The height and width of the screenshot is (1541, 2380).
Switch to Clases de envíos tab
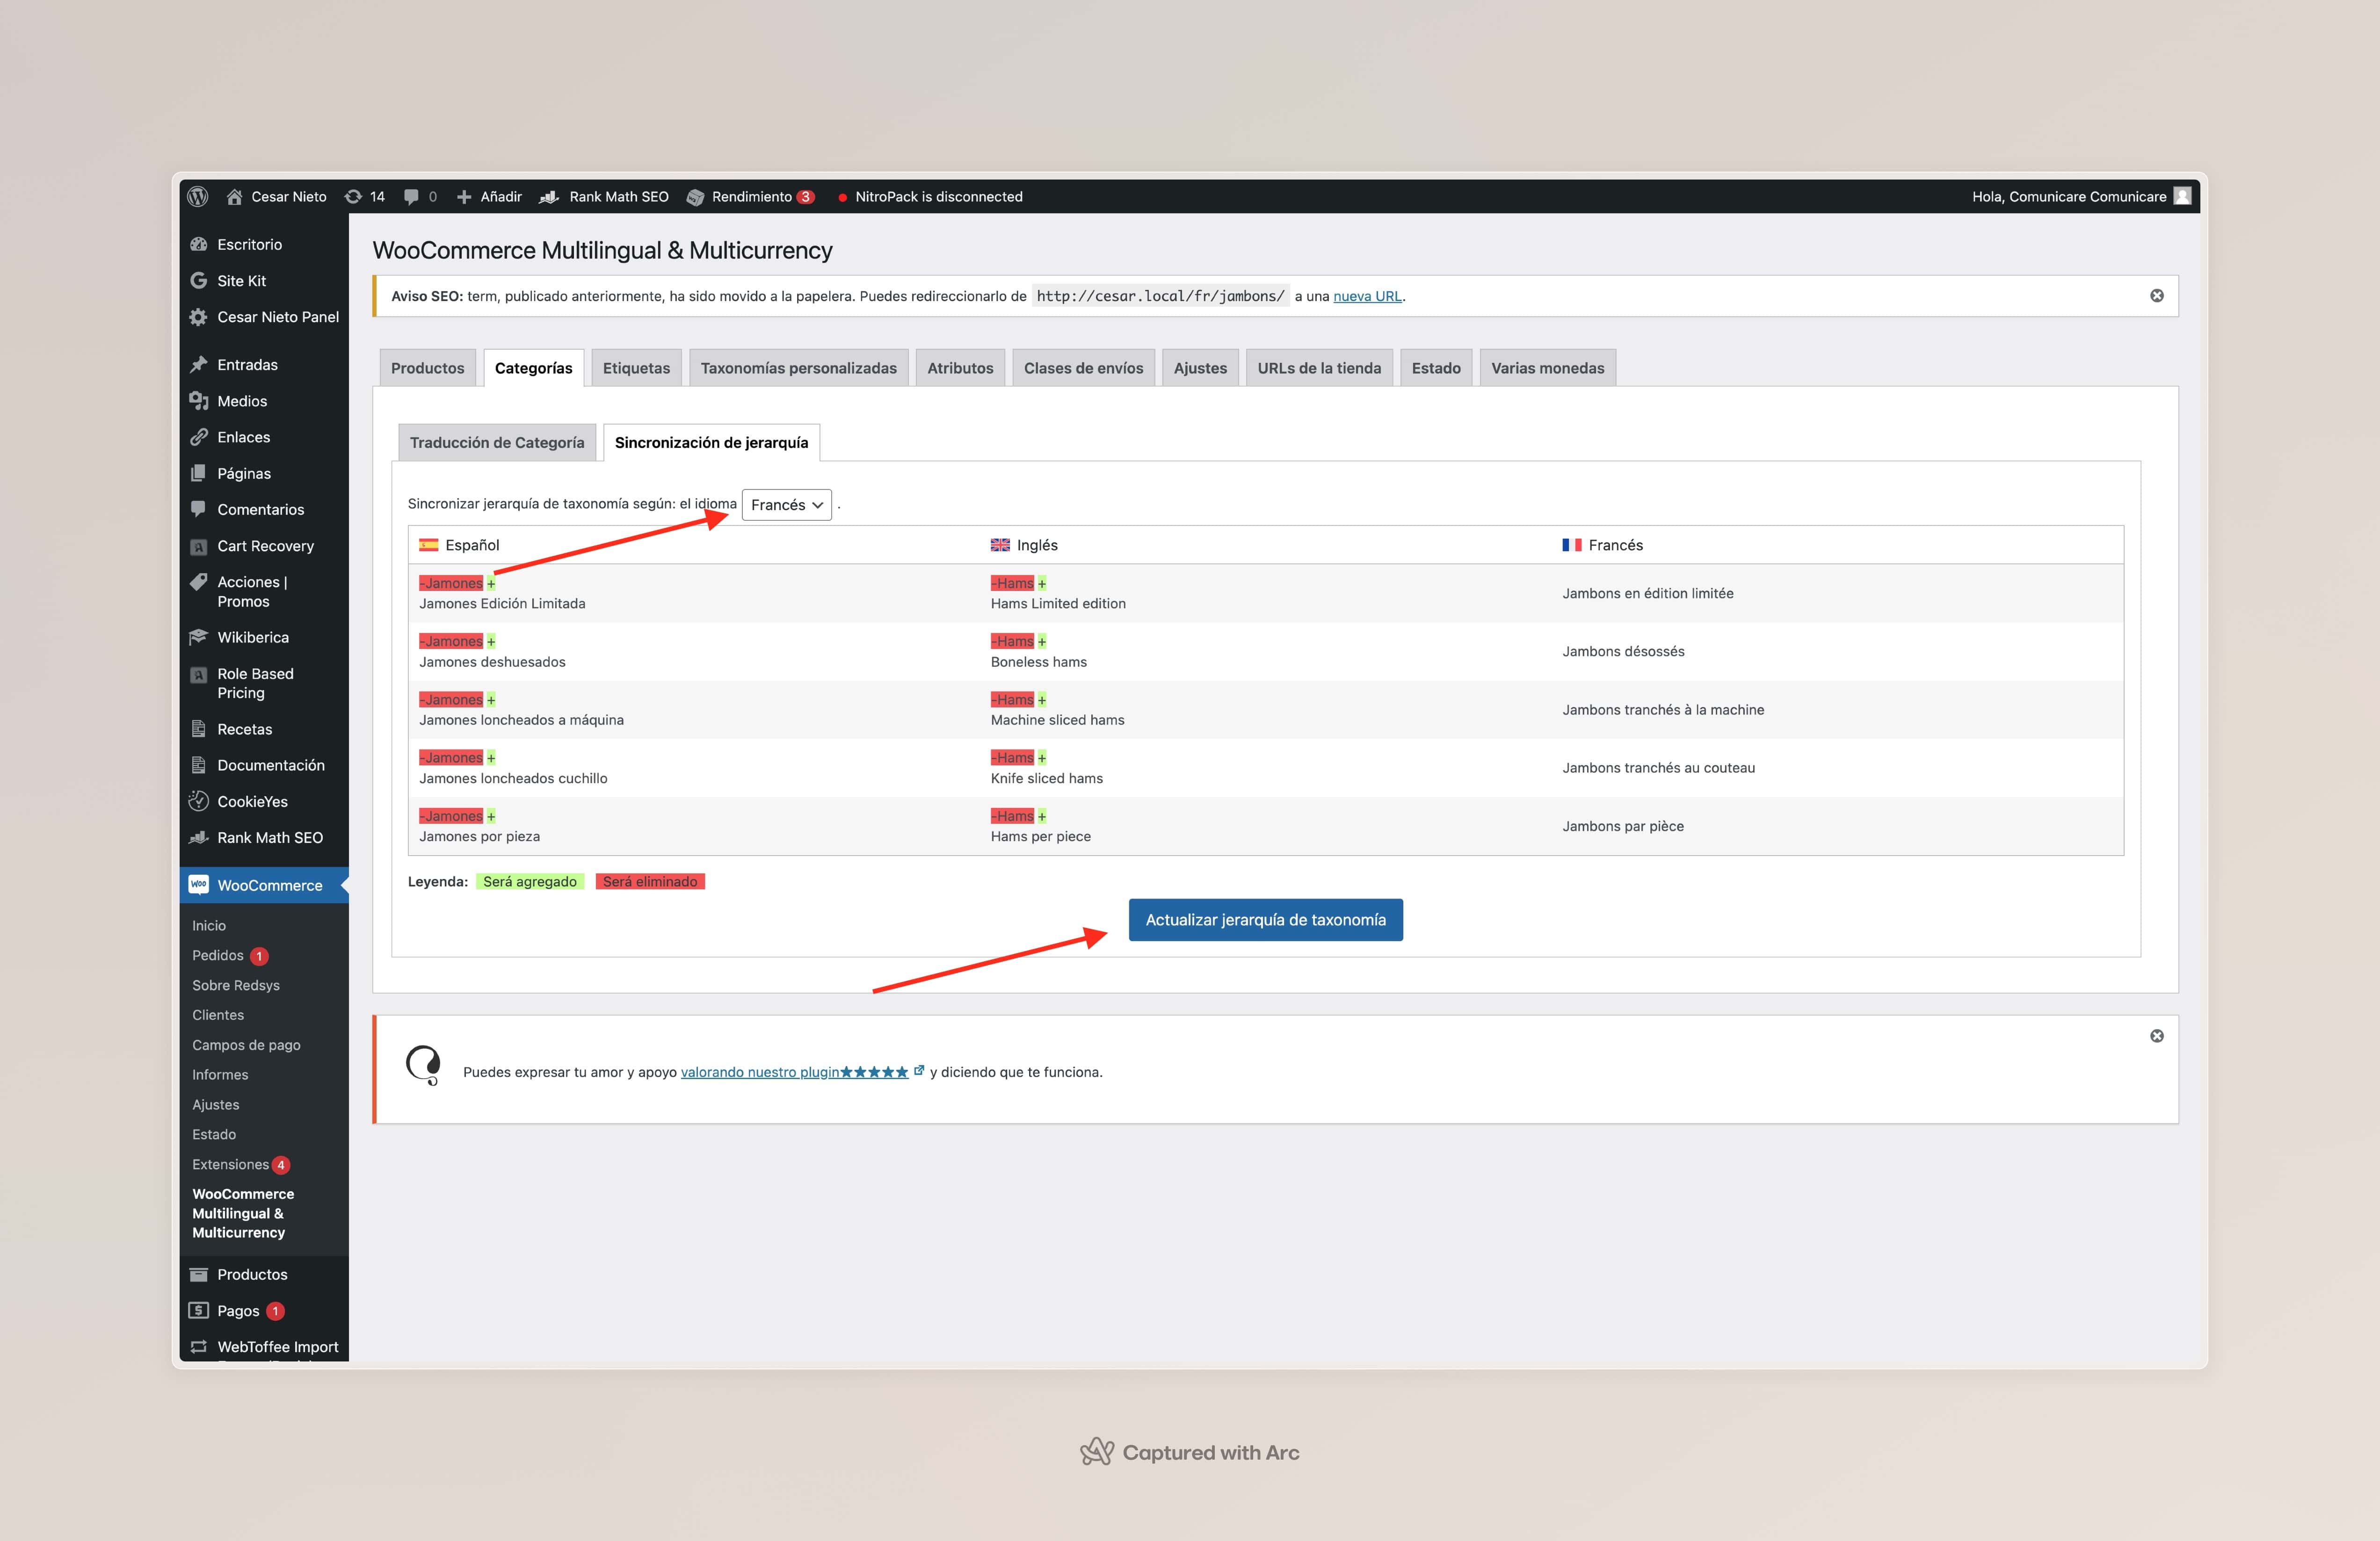click(x=1083, y=368)
